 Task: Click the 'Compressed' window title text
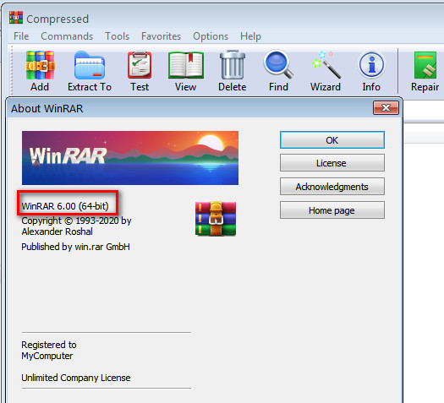click(x=58, y=19)
